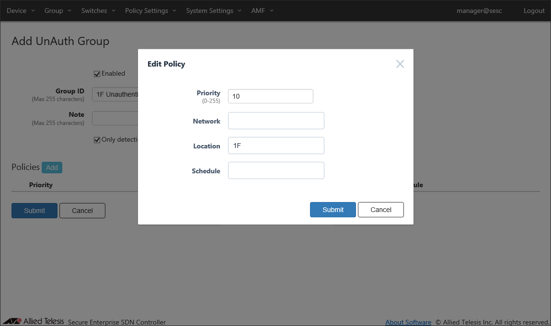Viewport: 551px width, 326px height.
Task: Open the System Settings menu
Action: point(214,11)
